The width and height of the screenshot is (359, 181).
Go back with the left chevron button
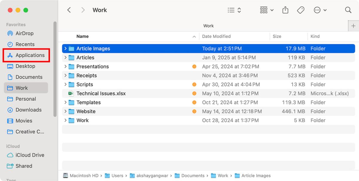(69, 10)
